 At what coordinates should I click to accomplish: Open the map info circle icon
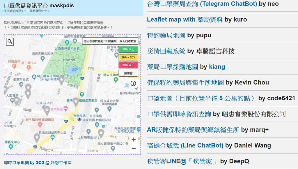coord(133,83)
